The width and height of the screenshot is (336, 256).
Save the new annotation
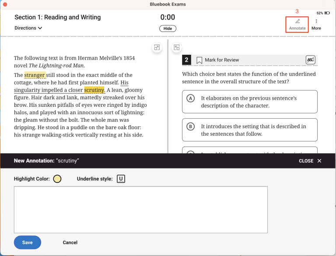[28, 242]
